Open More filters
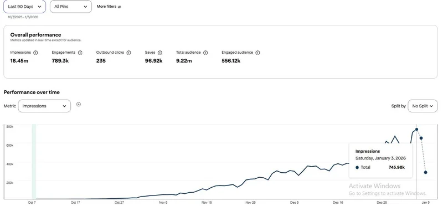Screen dimensions: 443x206 click(x=109, y=7)
